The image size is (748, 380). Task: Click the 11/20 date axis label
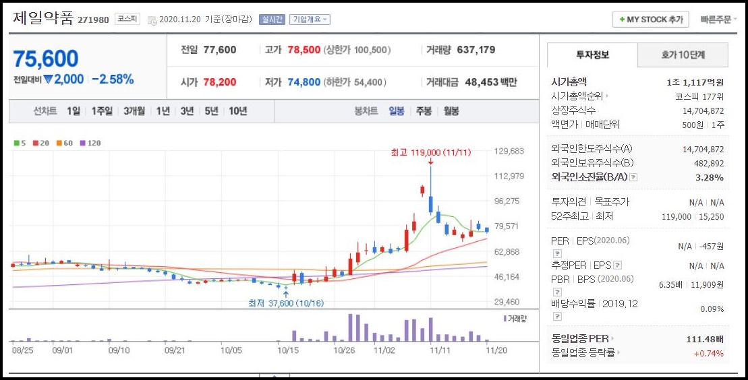(x=496, y=350)
